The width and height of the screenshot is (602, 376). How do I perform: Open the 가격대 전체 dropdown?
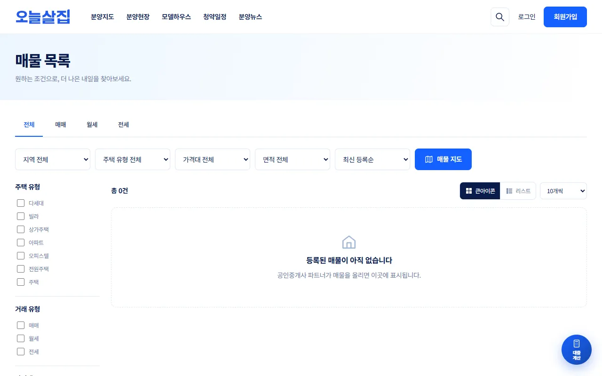213,159
